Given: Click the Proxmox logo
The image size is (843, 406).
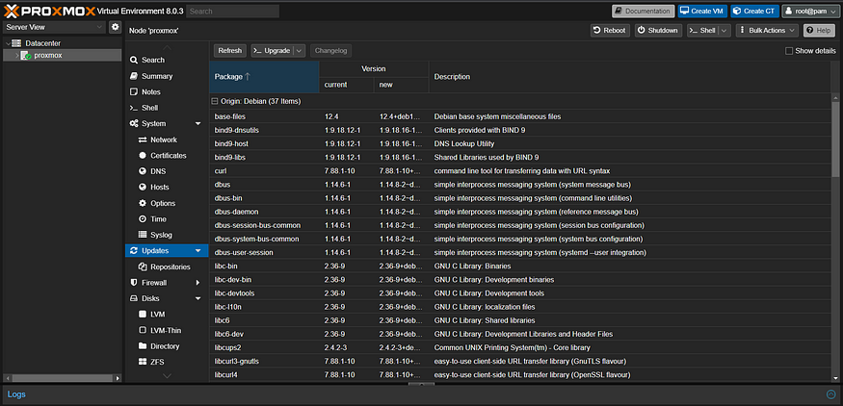Looking at the screenshot, I should coord(49,11).
